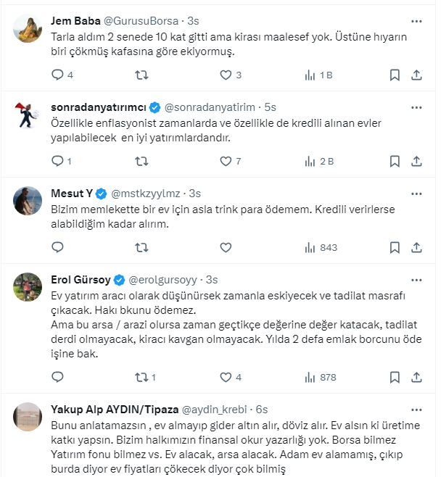
Task: Like Jem Baba's tweet about the field
Action: [225, 75]
